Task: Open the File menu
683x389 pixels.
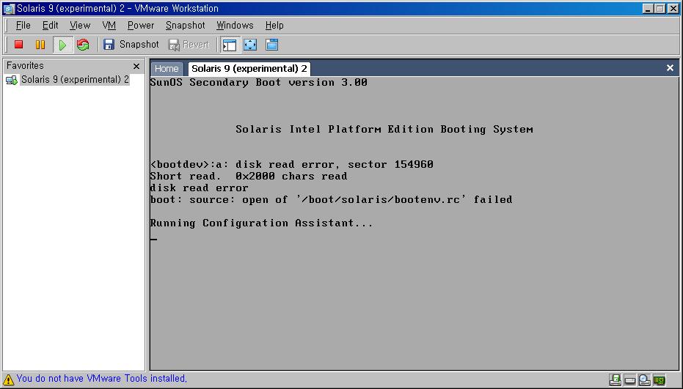Action: tap(23, 25)
